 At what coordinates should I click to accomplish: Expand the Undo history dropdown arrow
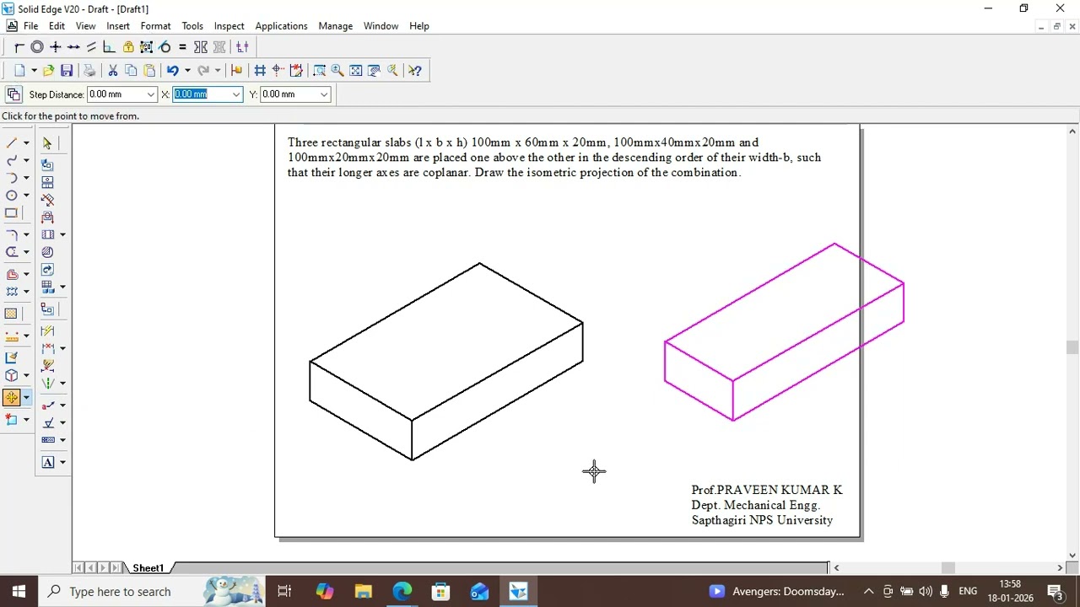(187, 71)
